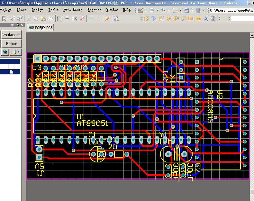
Task: Click the Find Selection binoculars icon
Action: (163, 10)
